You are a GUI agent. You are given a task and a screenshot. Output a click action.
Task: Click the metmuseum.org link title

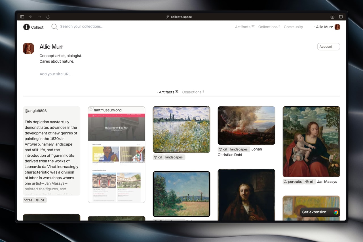click(x=108, y=110)
